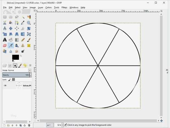170x128 pixels.
Task: Select the Perspective tool
Action: [x=17, y=34]
